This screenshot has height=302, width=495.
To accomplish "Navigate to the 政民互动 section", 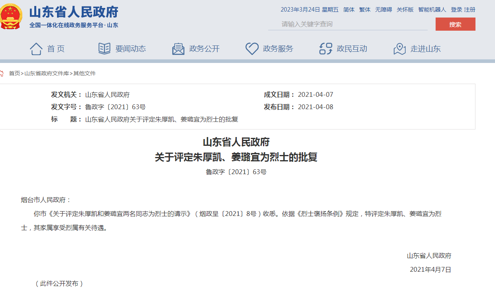I will coord(351,49).
